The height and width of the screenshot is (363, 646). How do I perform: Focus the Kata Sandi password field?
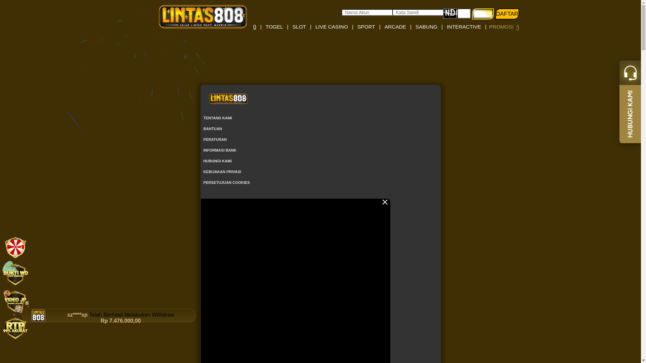pos(418,12)
